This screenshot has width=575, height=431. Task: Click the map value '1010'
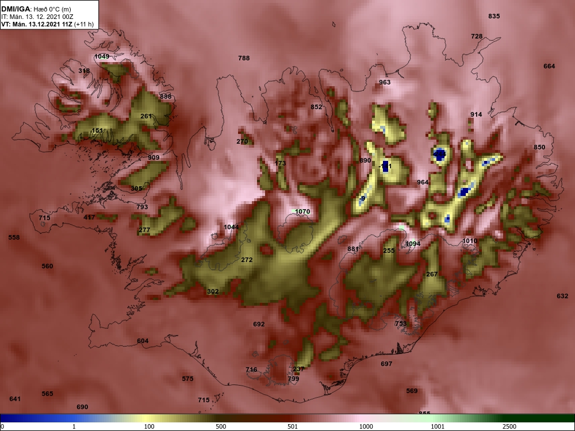pos(470,241)
